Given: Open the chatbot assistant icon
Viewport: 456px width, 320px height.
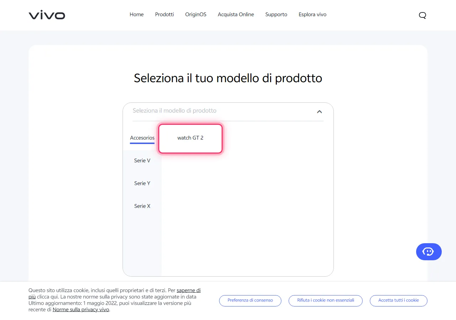Looking at the screenshot, I should pyautogui.click(x=429, y=252).
